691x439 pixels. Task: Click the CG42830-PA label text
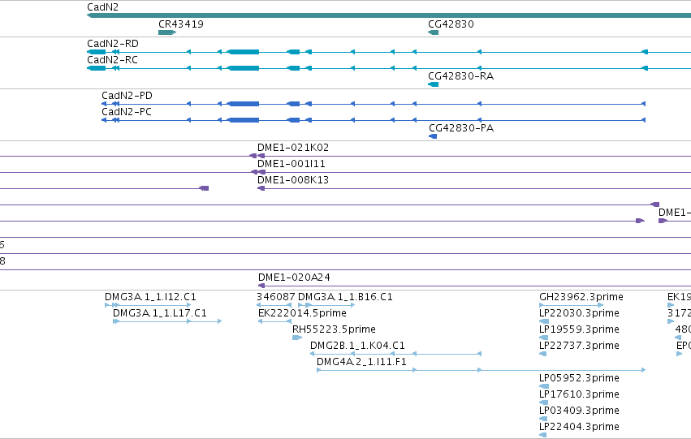click(x=461, y=128)
